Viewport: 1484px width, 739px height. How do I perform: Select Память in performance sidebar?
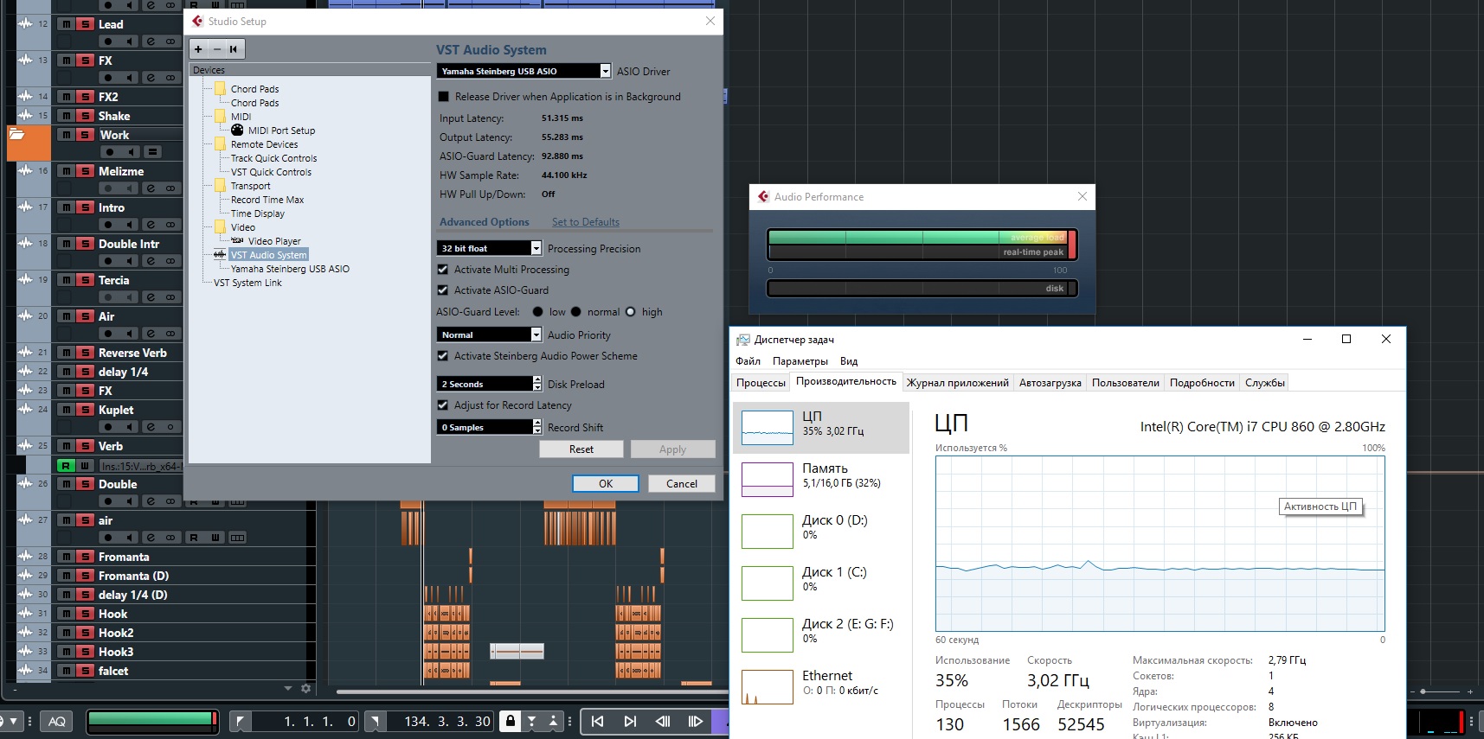[821, 480]
